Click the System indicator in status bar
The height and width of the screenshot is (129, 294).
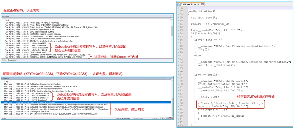154,118
